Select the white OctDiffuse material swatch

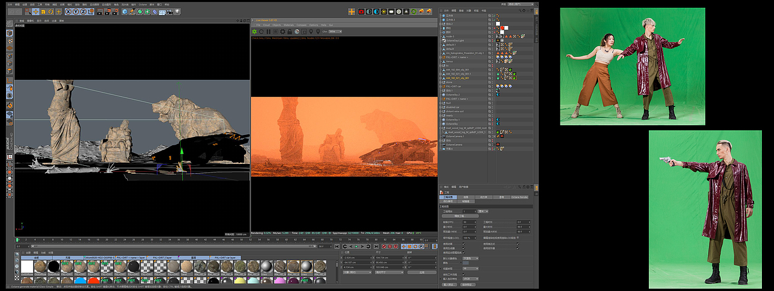point(27,267)
